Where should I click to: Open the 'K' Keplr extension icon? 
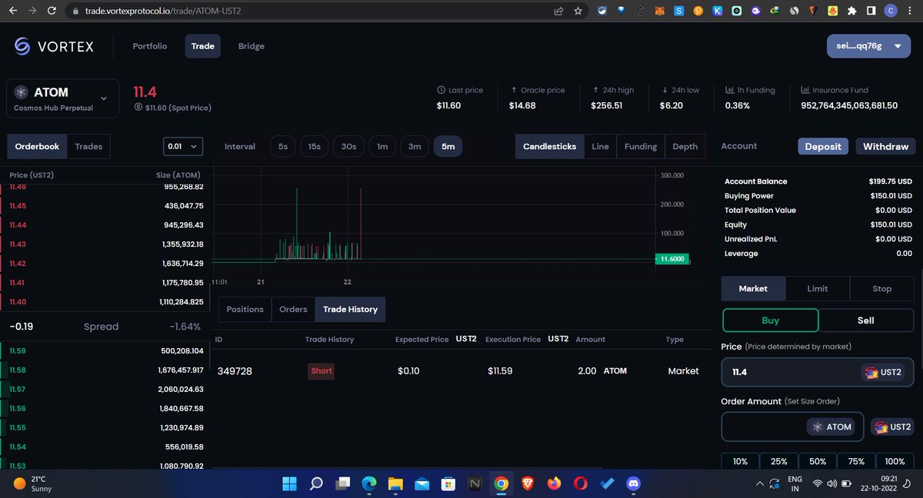click(718, 12)
